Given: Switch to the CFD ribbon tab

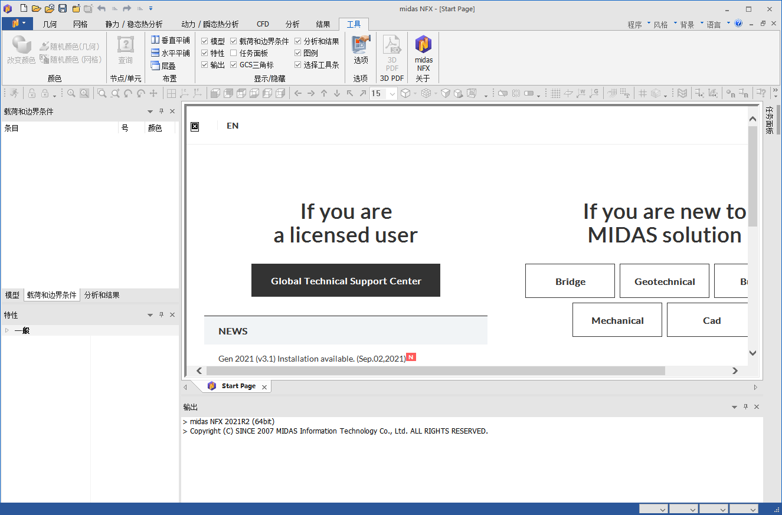Looking at the screenshot, I should coord(263,24).
